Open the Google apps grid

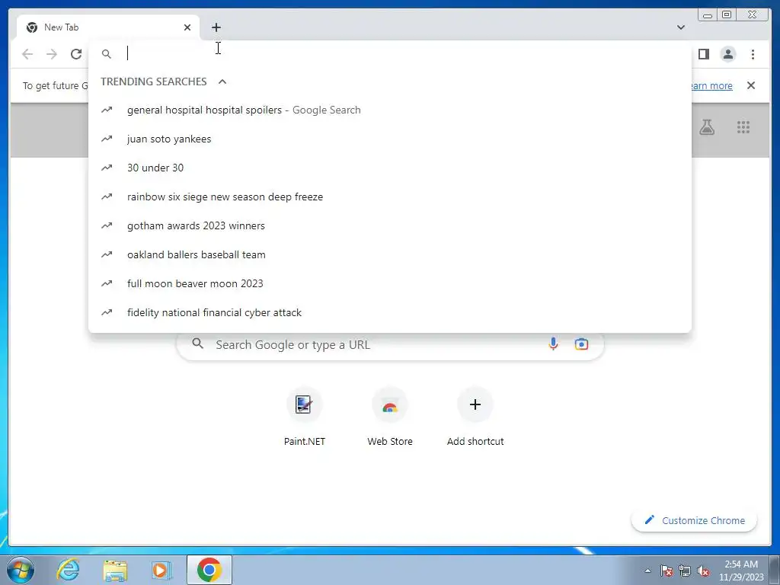(x=743, y=127)
